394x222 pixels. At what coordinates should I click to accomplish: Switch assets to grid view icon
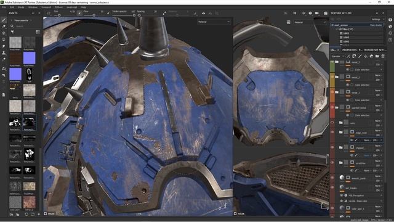[x=38, y=32]
